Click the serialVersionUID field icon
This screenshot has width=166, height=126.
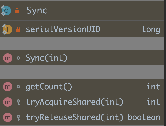7,29
